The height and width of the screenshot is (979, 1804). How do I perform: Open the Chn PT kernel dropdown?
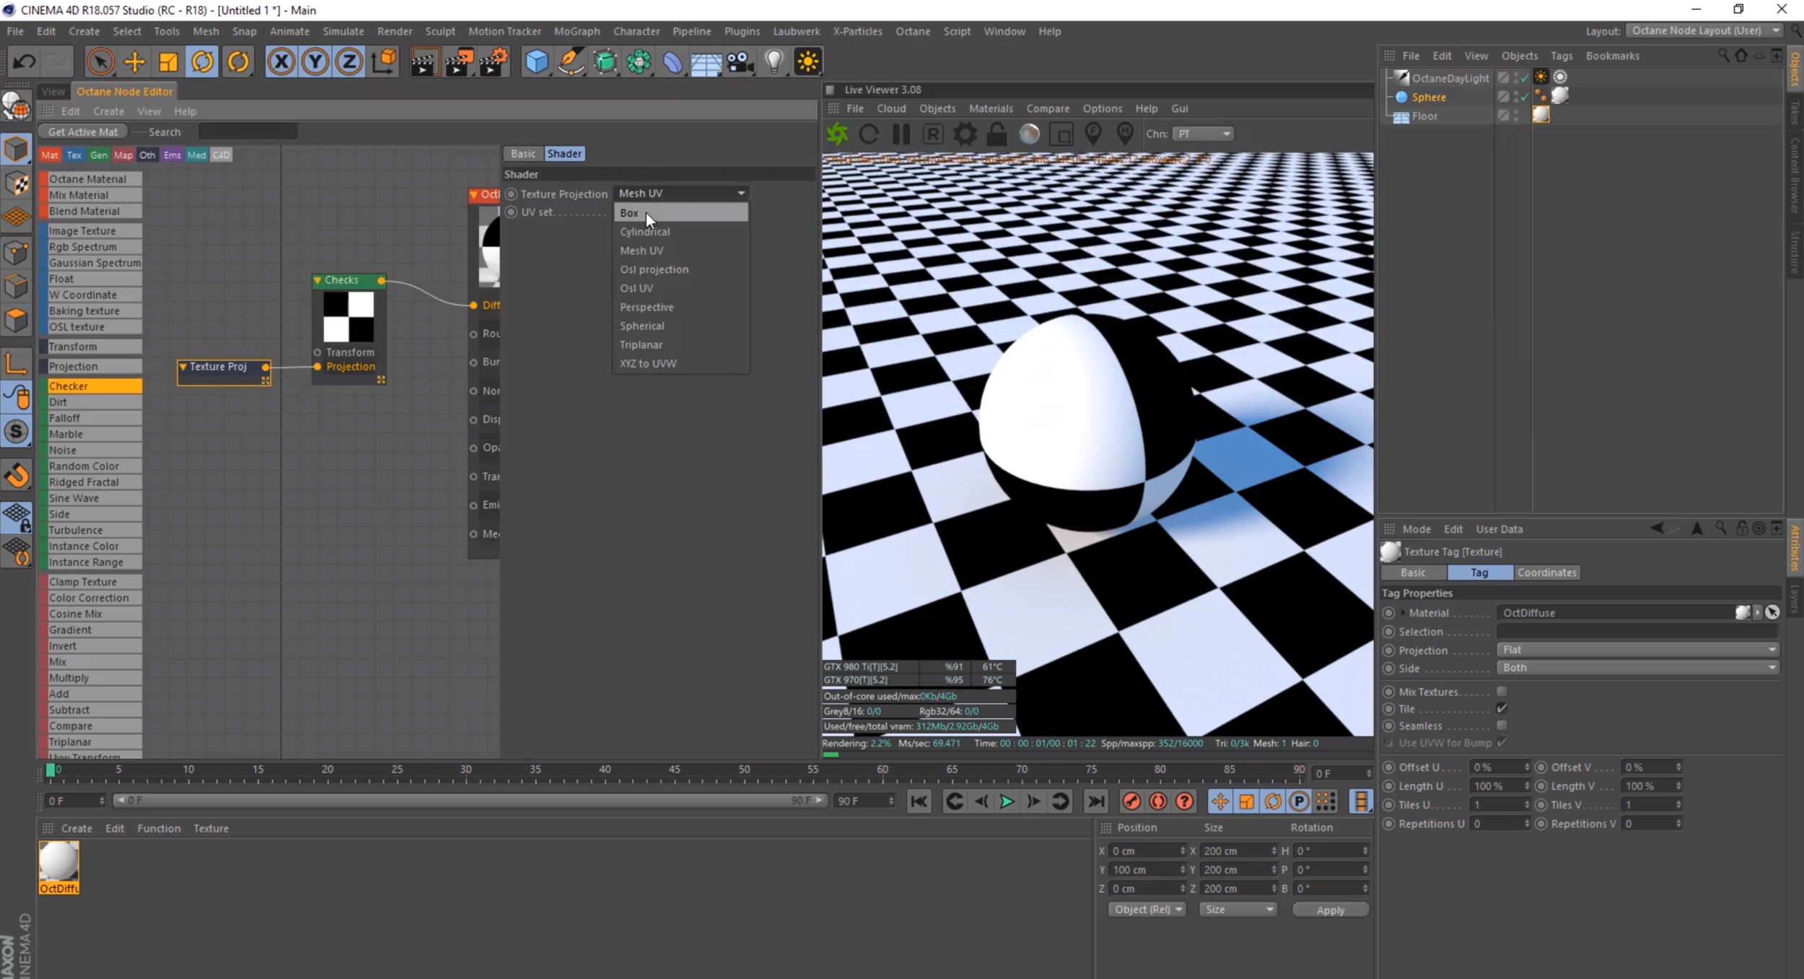[x=1202, y=134]
